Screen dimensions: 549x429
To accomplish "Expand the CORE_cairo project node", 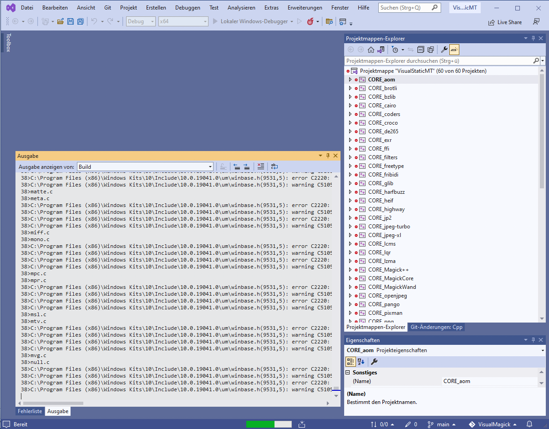I will pyautogui.click(x=350, y=106).
